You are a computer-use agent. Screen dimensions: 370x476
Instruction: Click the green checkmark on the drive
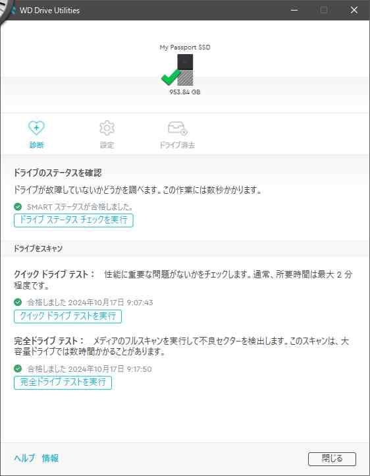(171, 77)
